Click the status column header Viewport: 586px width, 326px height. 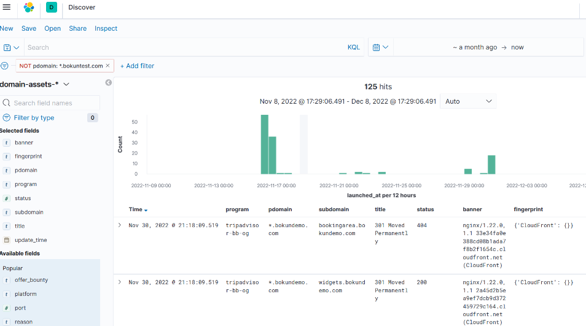point(425,209)
